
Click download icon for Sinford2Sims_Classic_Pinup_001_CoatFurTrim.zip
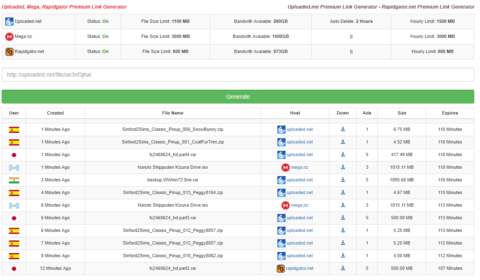tap(343, 142)
